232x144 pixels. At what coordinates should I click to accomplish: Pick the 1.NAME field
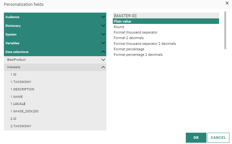tap(16, 97)
